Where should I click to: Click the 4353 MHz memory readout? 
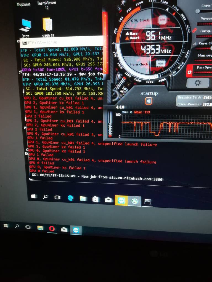[x=156, y=50]
